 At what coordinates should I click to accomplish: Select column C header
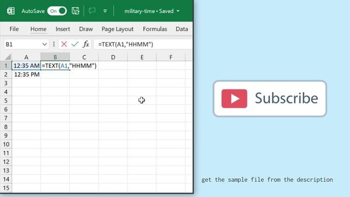point(84,57)
